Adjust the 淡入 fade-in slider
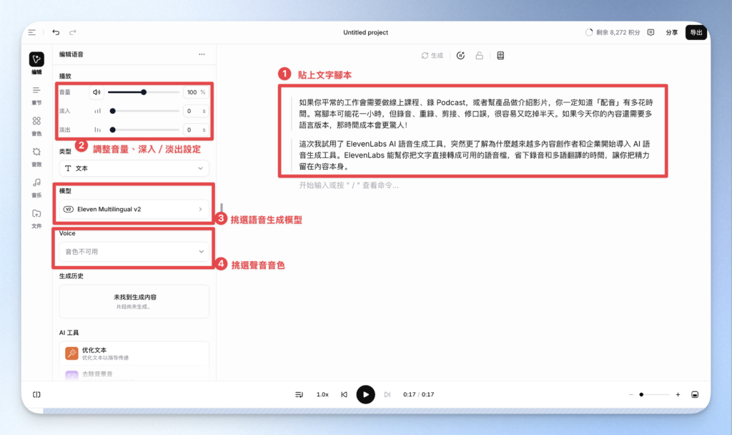Image resolution: width=732 pixels, height=435 pixels. click(x=144, y=111)
